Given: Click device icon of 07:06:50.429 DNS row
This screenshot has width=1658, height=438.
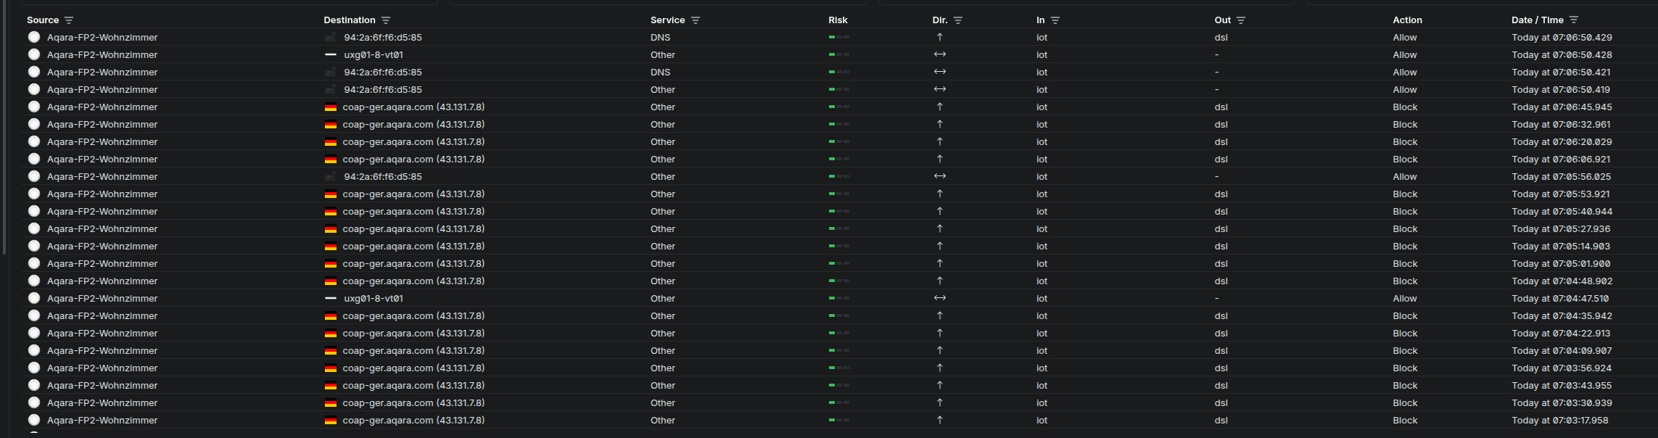Looking at the screenshot, I should 331,38.
